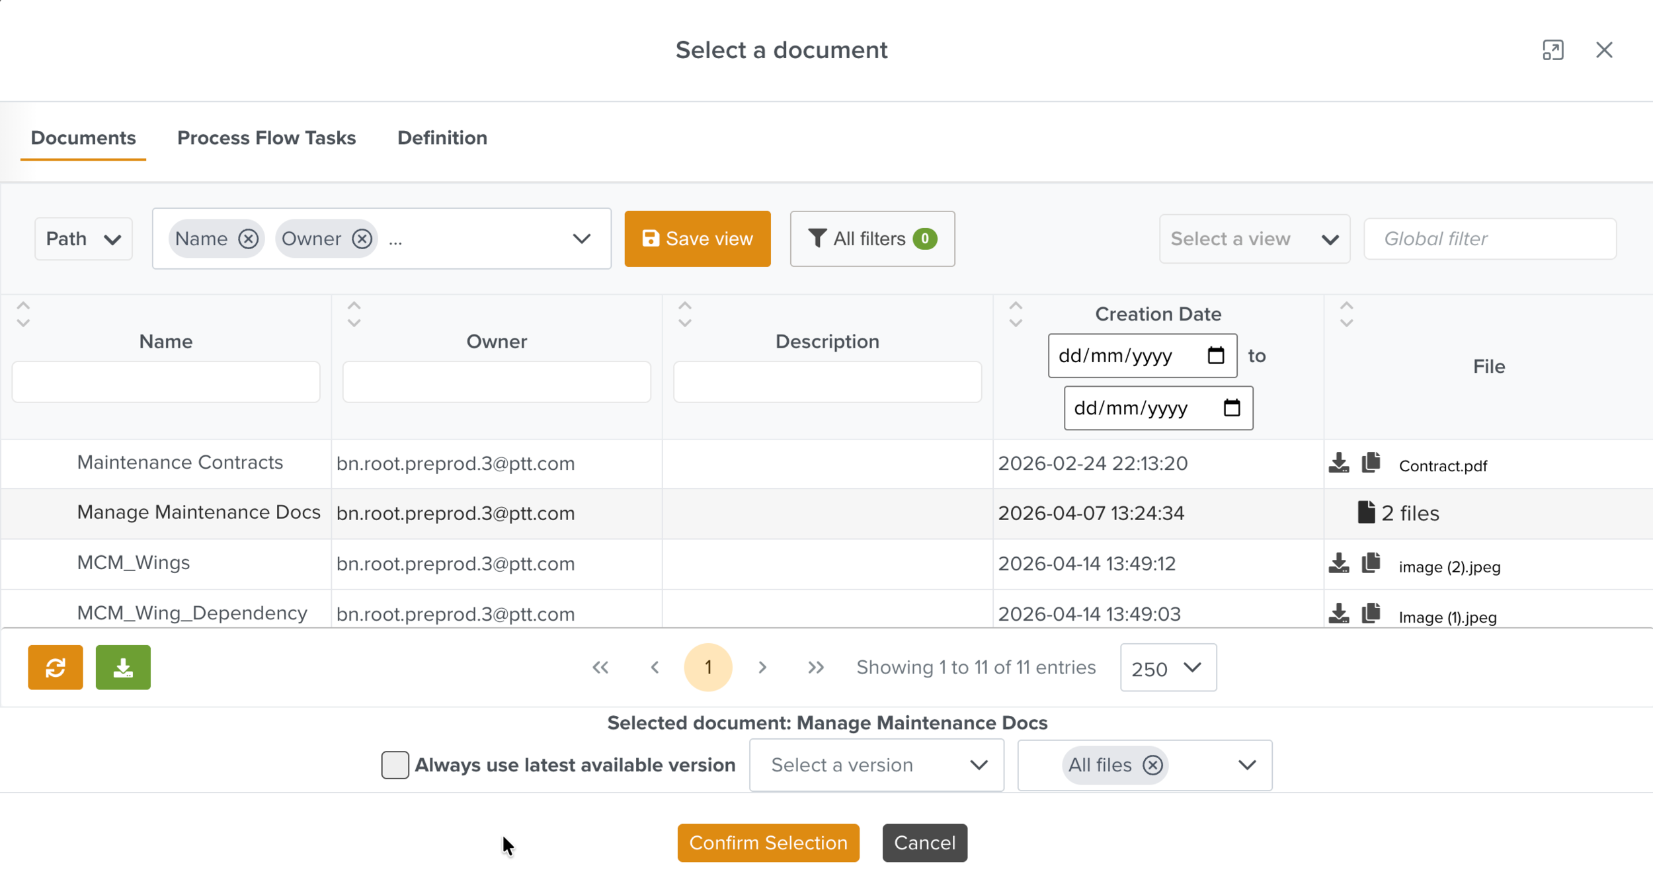Download the Contract.pdf file
The image size is (1653, 889).
1338,463
